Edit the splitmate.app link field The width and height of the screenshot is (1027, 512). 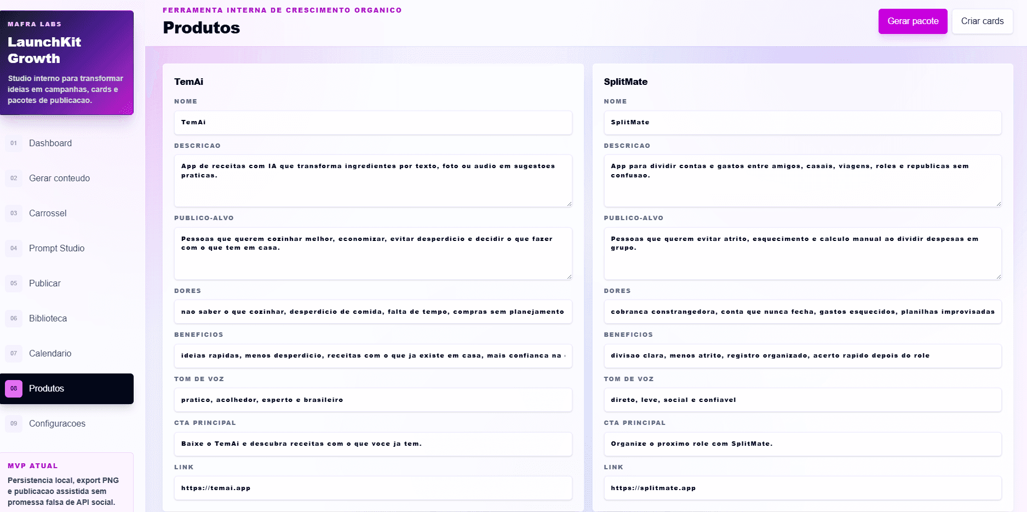click(803, 488)
